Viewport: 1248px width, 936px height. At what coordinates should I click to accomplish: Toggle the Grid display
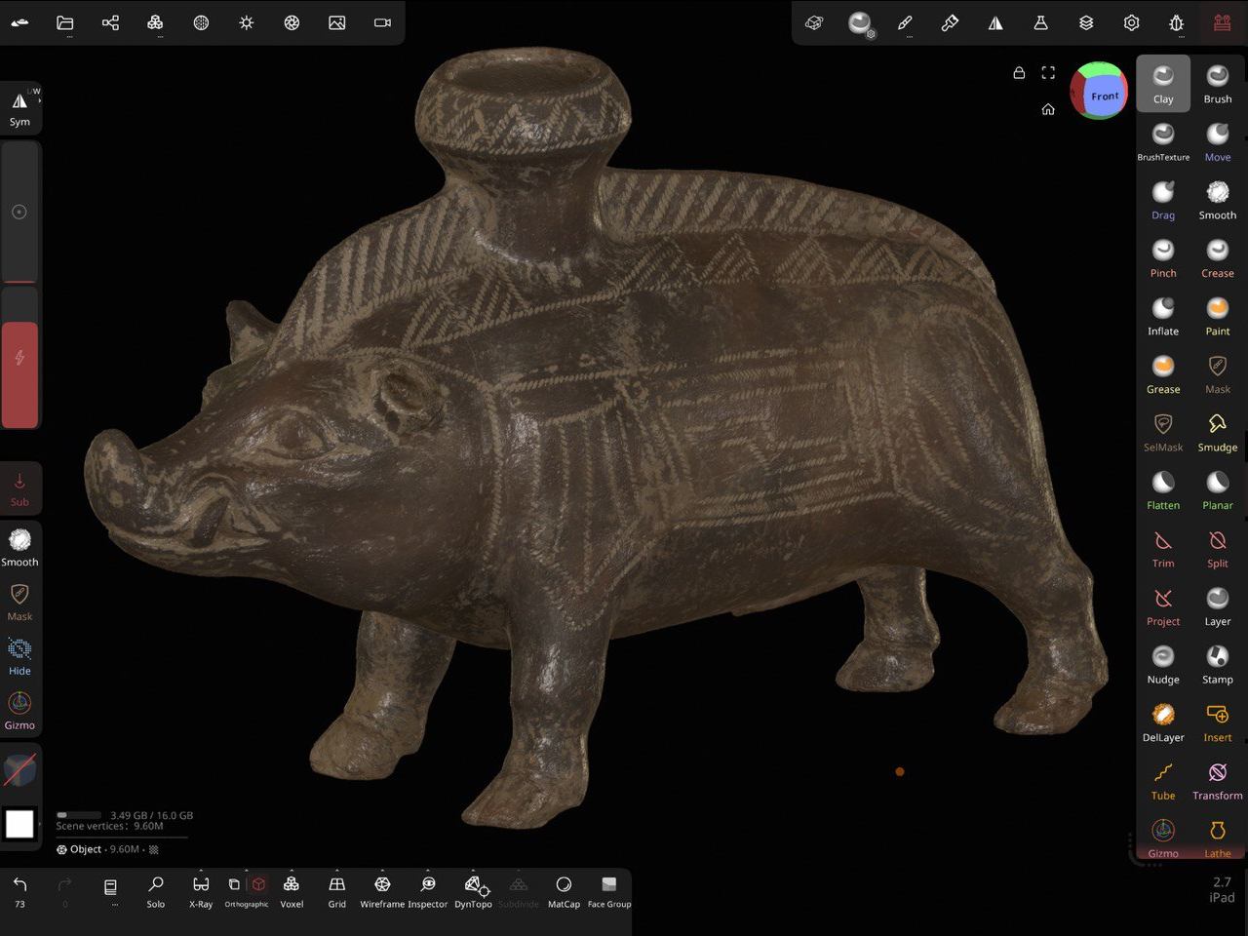coord(336,890)
